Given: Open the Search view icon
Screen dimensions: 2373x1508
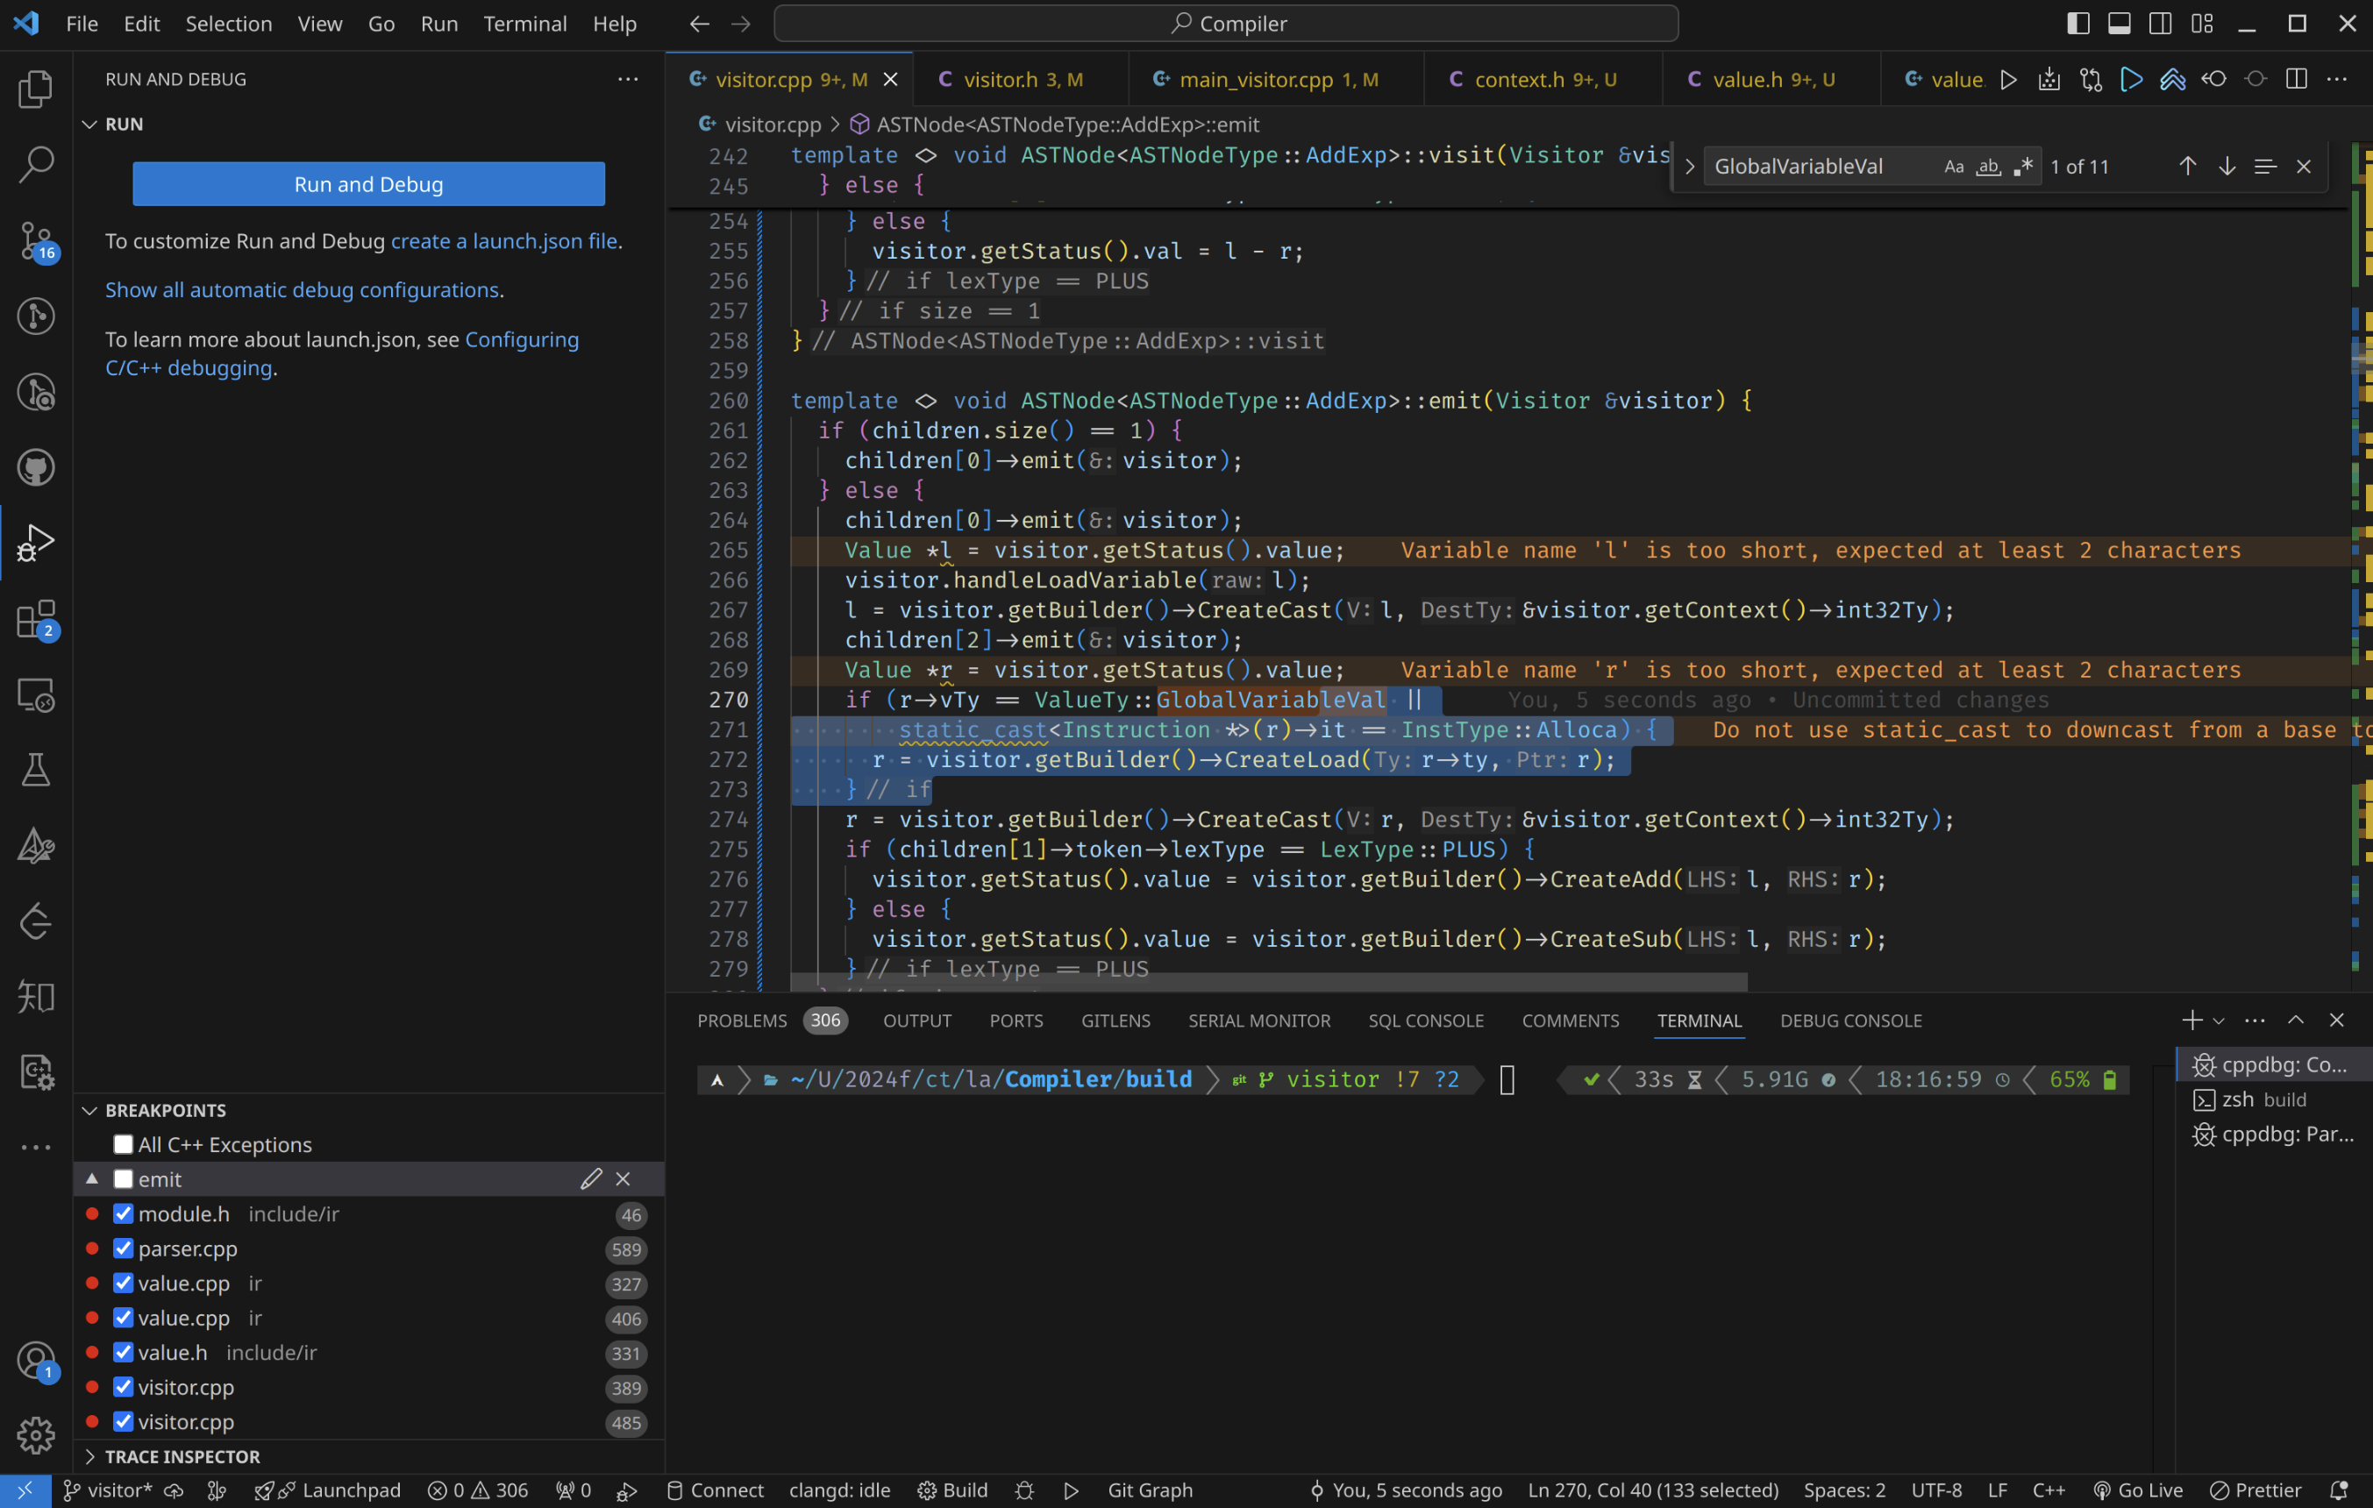Looking at the screenshot, I should (35, 165).
